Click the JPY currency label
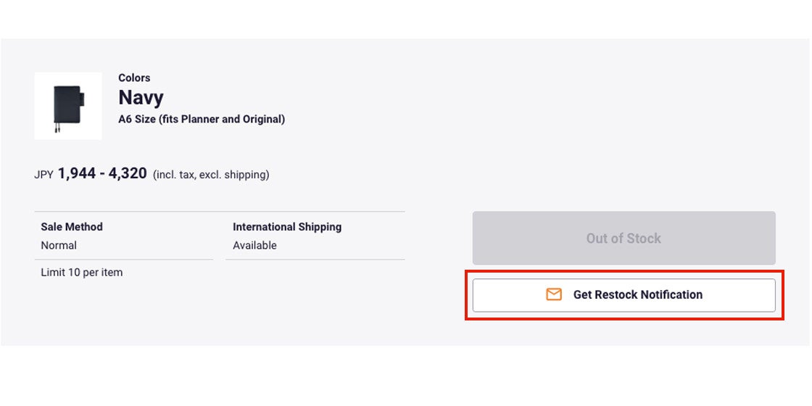812x406 pixels. (43, 175)
